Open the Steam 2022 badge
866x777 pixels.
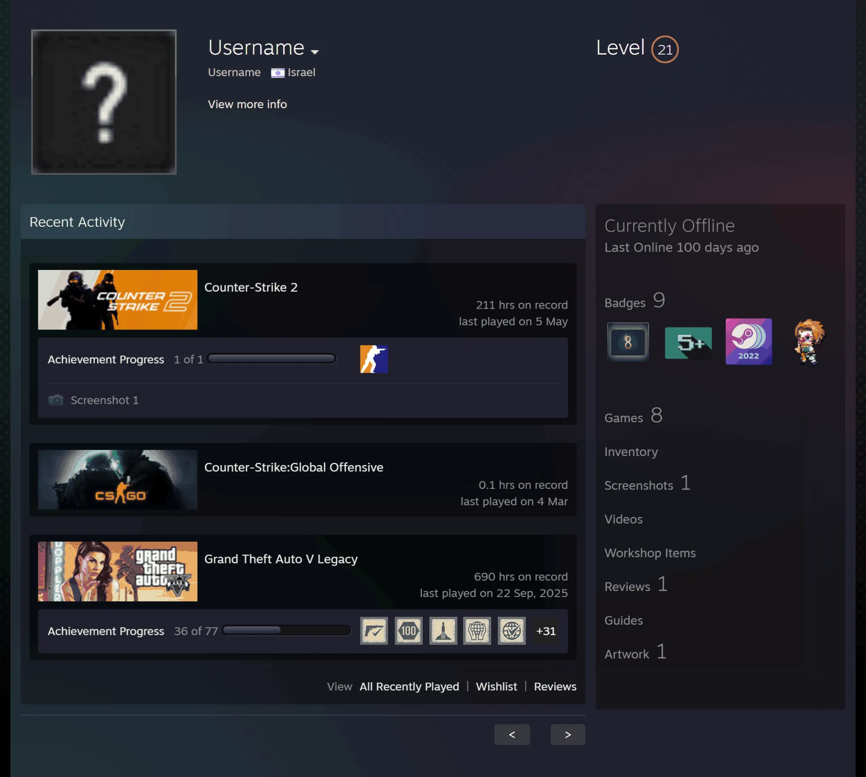click(749, 342)
